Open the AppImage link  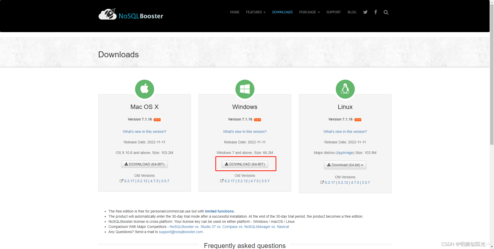tap(345, 153)
